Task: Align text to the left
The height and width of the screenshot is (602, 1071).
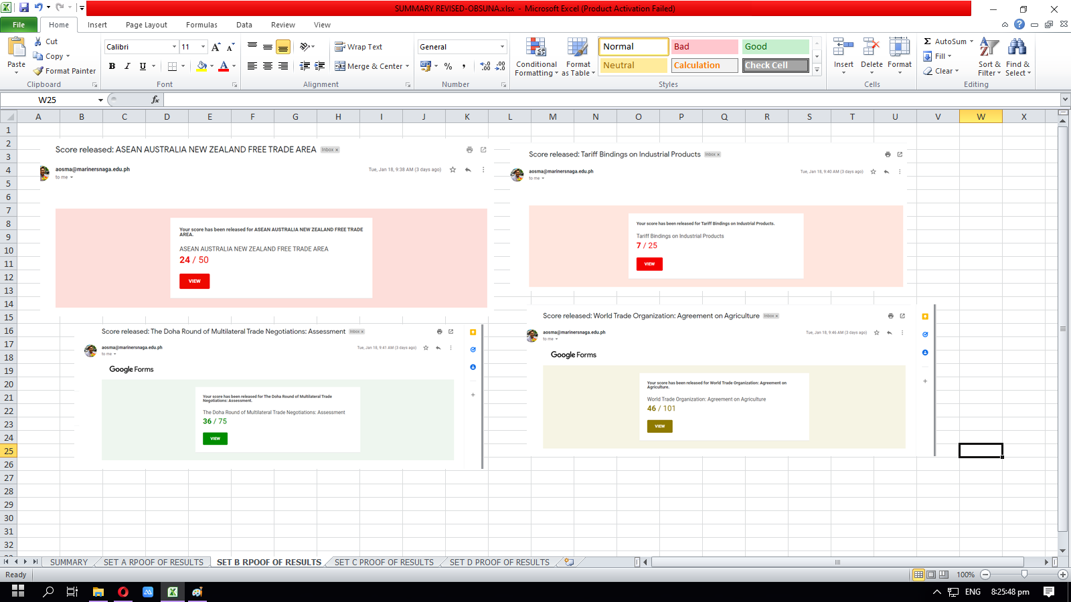Action: 252,66
